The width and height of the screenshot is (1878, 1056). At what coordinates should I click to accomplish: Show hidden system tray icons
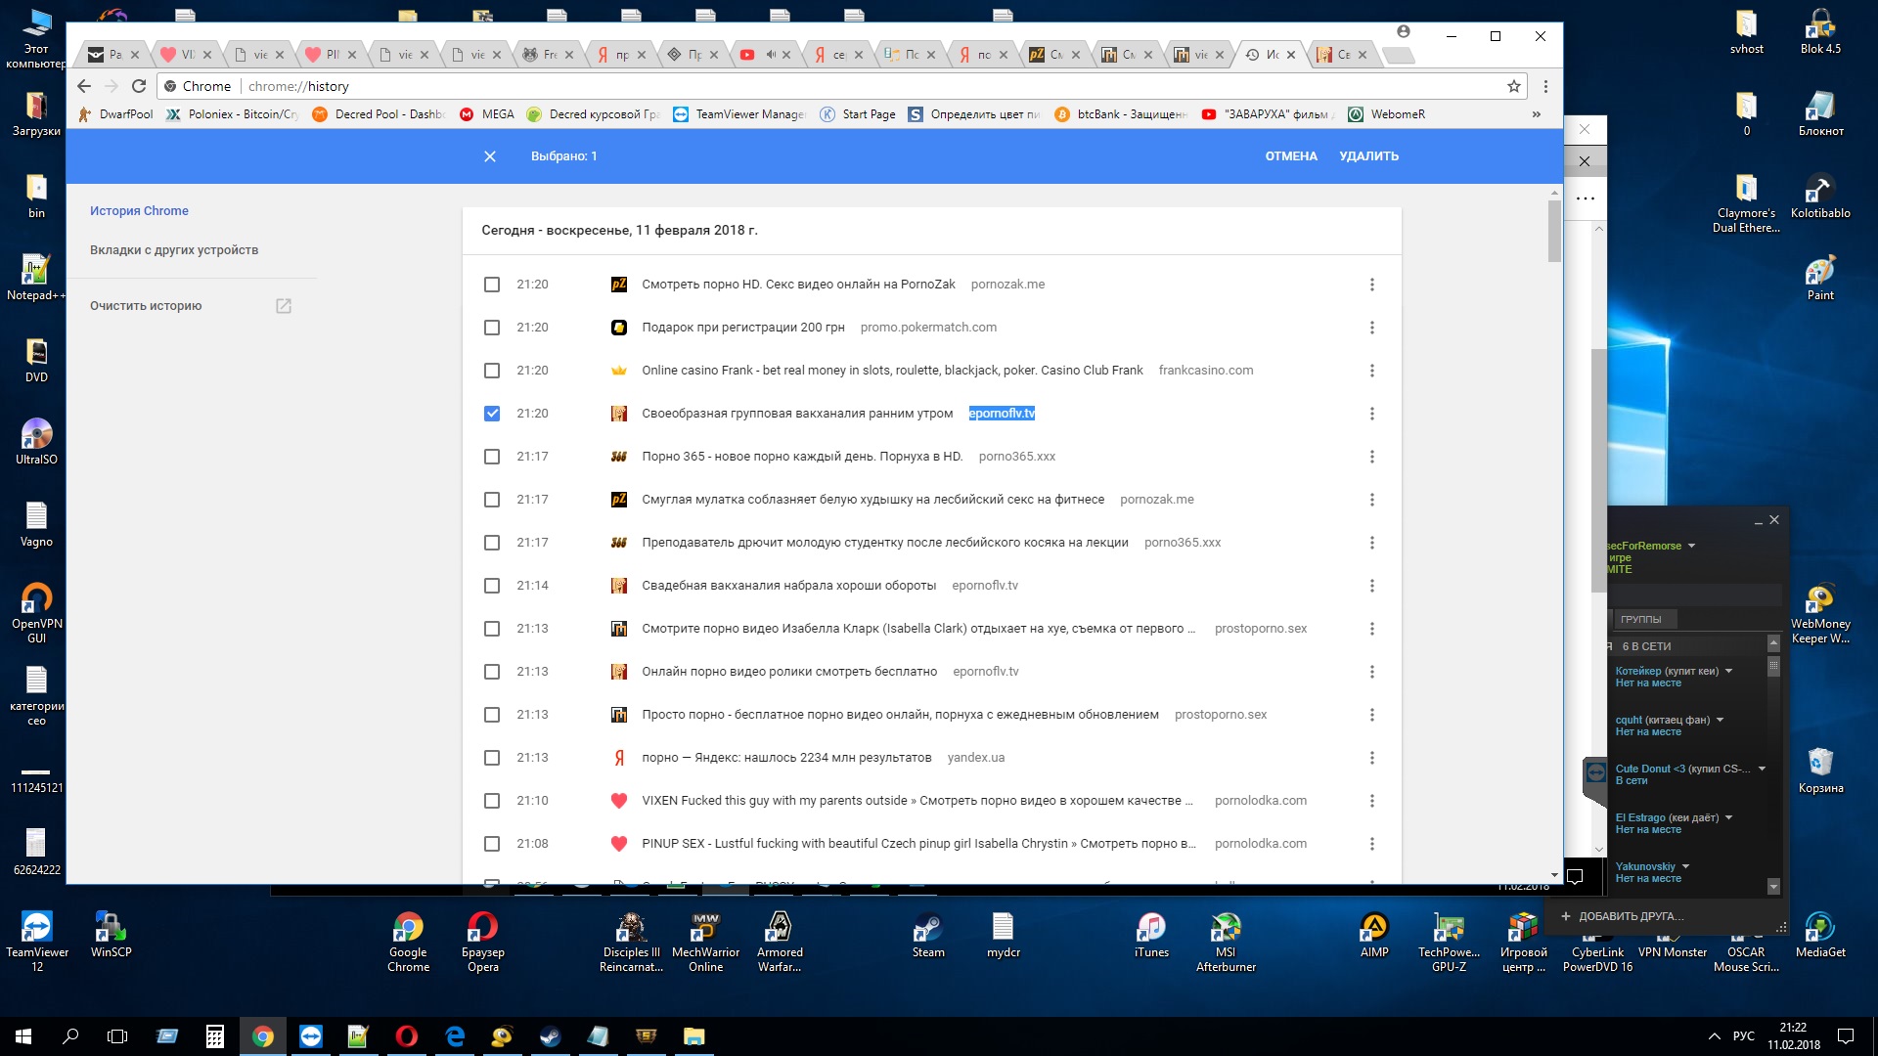(x=1714, y=1036)
